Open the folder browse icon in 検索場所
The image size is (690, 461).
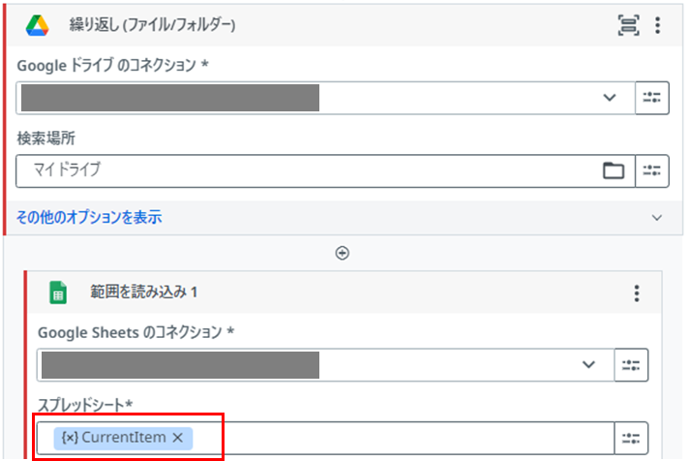[614, 170]
